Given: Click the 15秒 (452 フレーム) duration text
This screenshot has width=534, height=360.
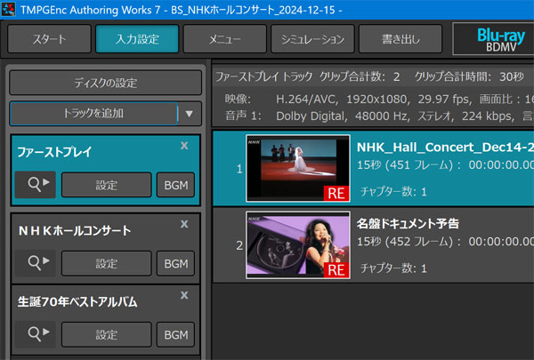Looking at the screenshot, I should pos(409,242).
